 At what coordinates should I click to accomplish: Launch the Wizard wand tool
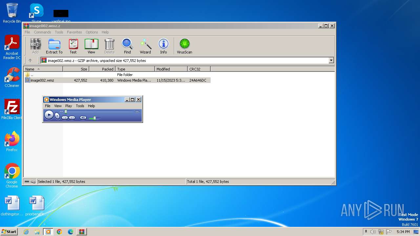[145, 46]
